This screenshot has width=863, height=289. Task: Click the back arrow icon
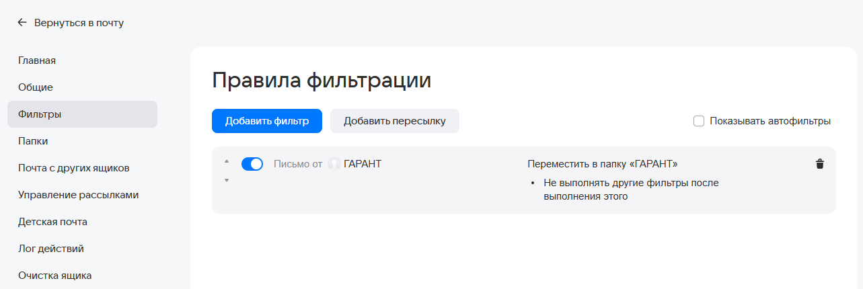click(x=22, y=23)
